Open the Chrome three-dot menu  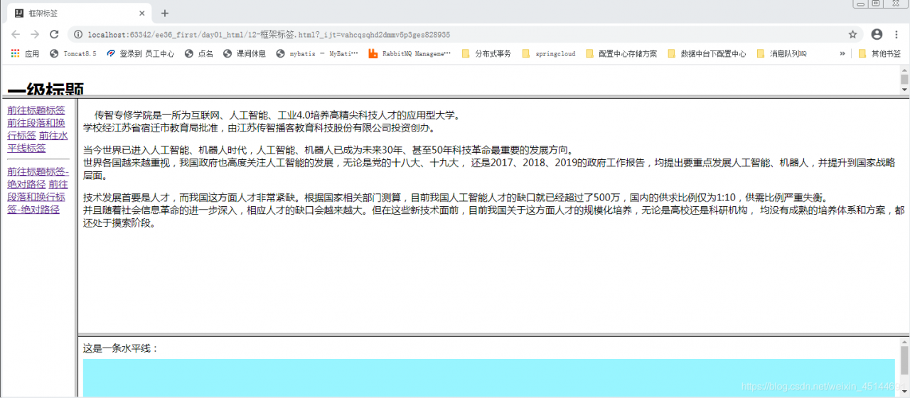click(x=896, y=34)
